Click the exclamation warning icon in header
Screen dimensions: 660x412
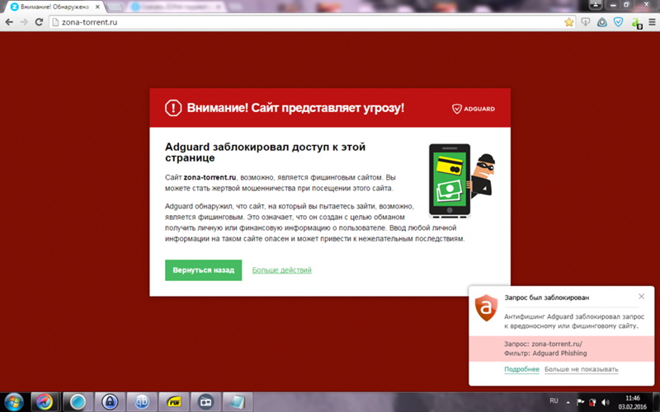(173, 108)
